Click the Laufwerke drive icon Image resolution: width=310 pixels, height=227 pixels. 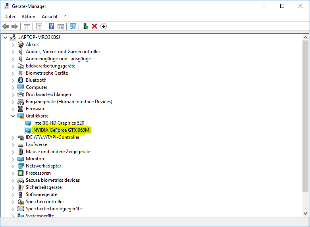21,145
